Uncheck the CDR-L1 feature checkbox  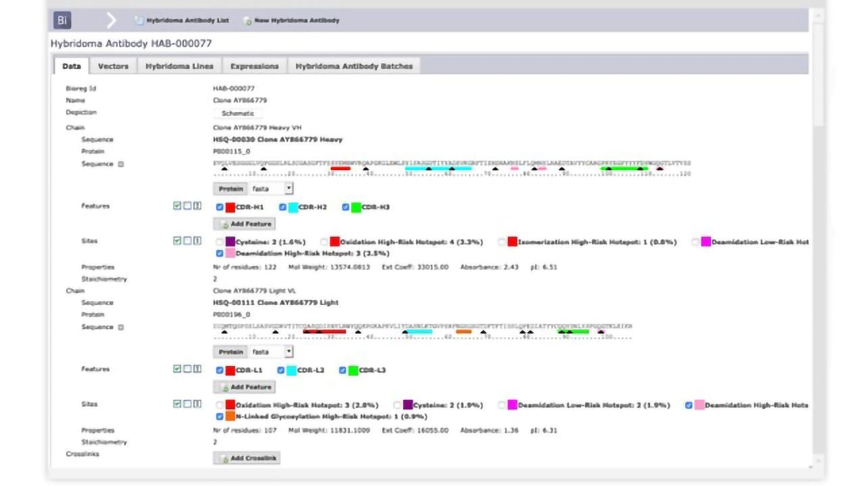click(x=220, y=370)
